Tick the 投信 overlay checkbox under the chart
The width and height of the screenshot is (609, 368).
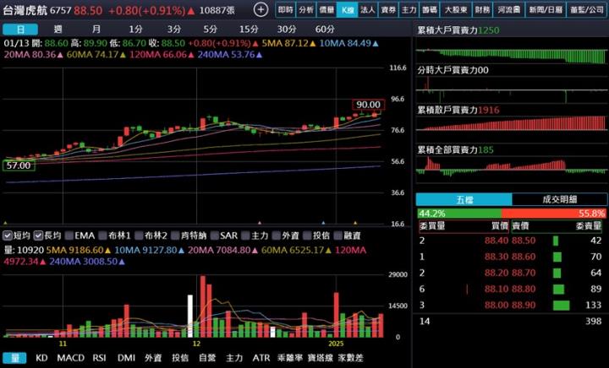click(x=307, y=235)
